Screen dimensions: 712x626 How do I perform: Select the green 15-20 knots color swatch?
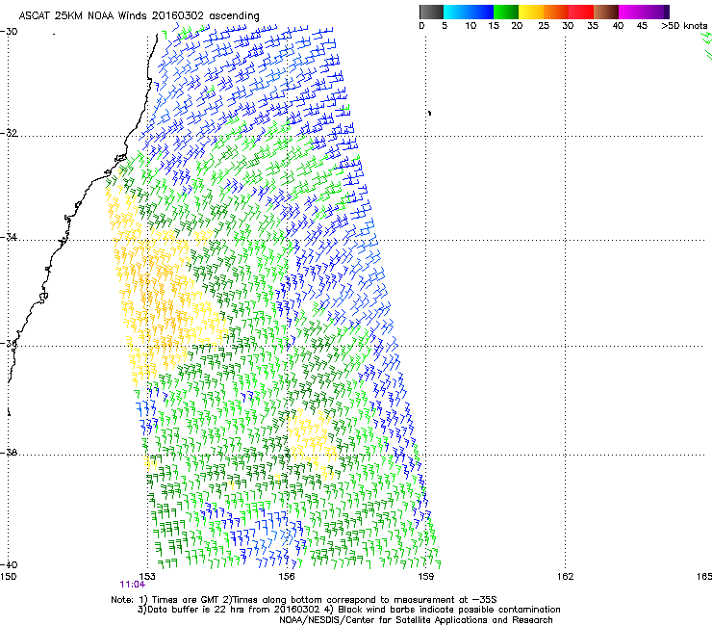[506, 12]
